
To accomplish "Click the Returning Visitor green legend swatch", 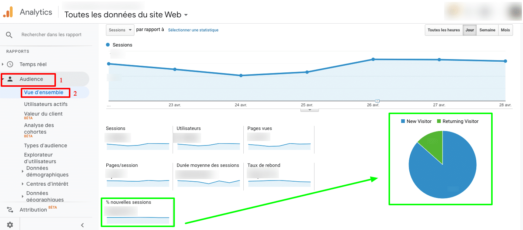I will [x=439, y=121].
